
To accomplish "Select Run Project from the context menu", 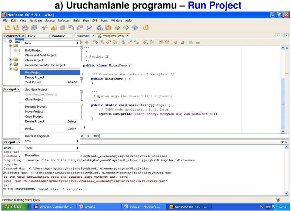I will (x=50, y=72).
